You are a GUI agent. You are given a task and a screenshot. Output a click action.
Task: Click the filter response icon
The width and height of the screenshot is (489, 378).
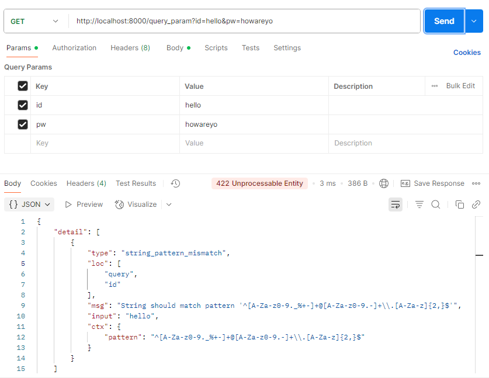(x=419, y=204)
